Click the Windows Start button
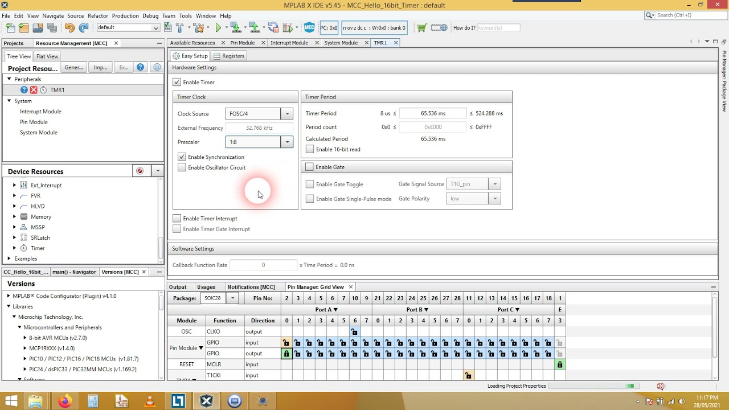The height and width of the screenshot is (410, 729). [x=11, y=401]
